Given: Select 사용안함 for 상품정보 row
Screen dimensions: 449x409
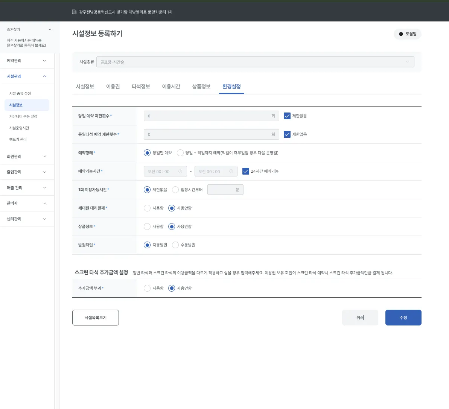Looking at the screenshot, I should coord(172,227).
